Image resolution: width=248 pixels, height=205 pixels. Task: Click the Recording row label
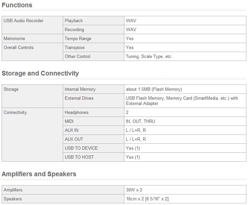[x=74, y=29]
